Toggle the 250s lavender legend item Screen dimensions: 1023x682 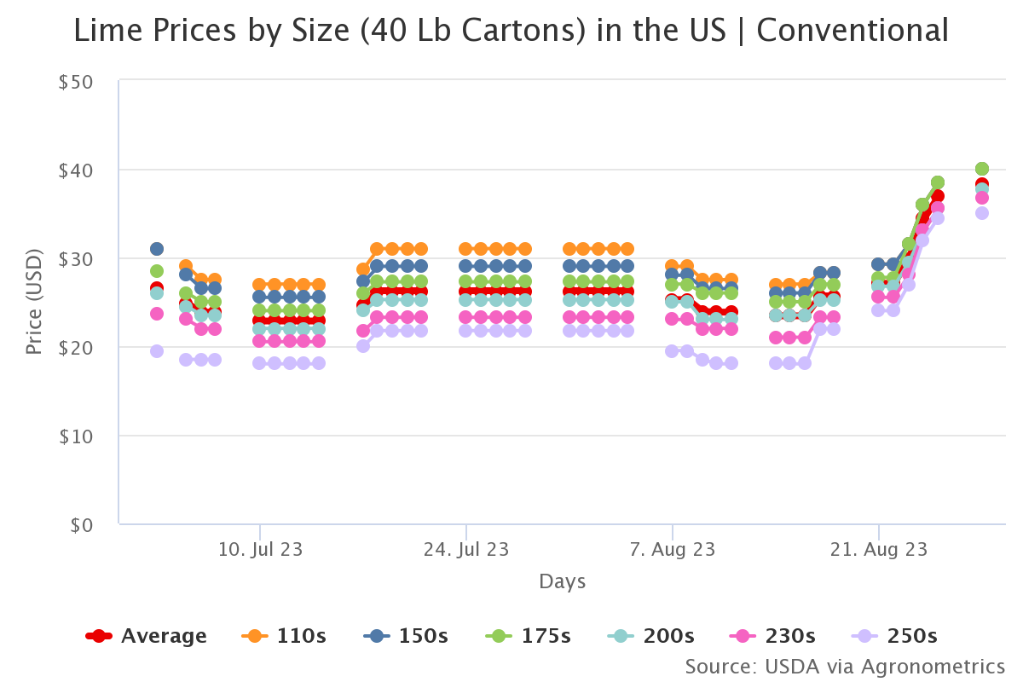coord(895,636)
